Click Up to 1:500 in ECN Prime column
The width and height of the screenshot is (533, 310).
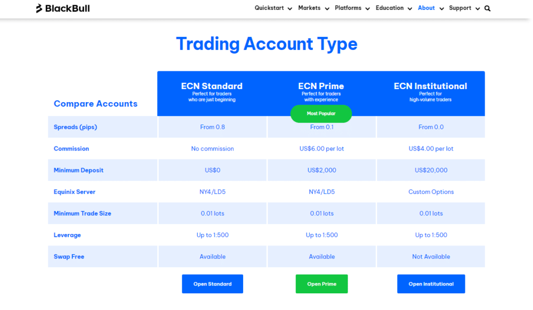click(322, 235)
